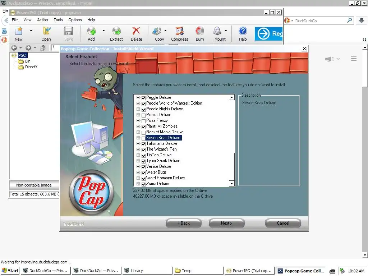Switch to the Temp folder taskbar button

[x=198, y=271]
